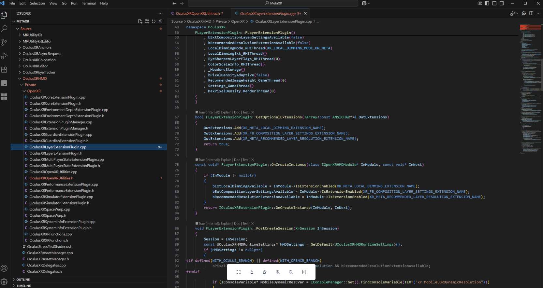Rotate image left in overlay toolbar
The height and width of the screenshot is (288, 543).
(252, 272)
